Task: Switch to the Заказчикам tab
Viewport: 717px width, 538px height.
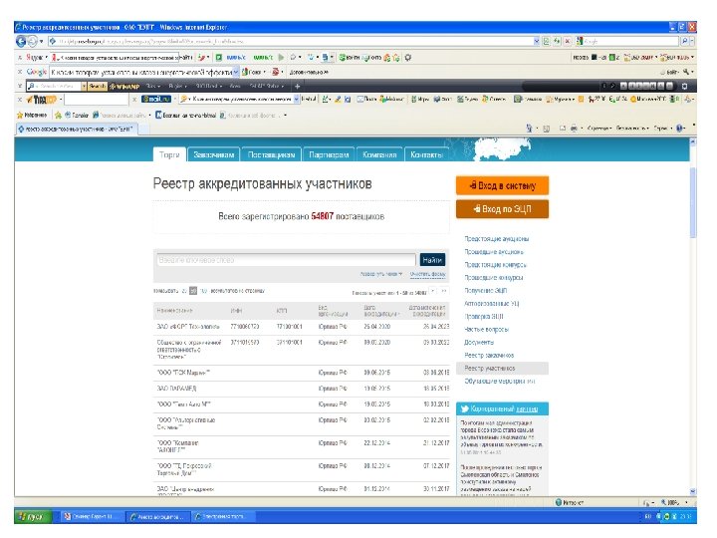Action: coord(213,154)
